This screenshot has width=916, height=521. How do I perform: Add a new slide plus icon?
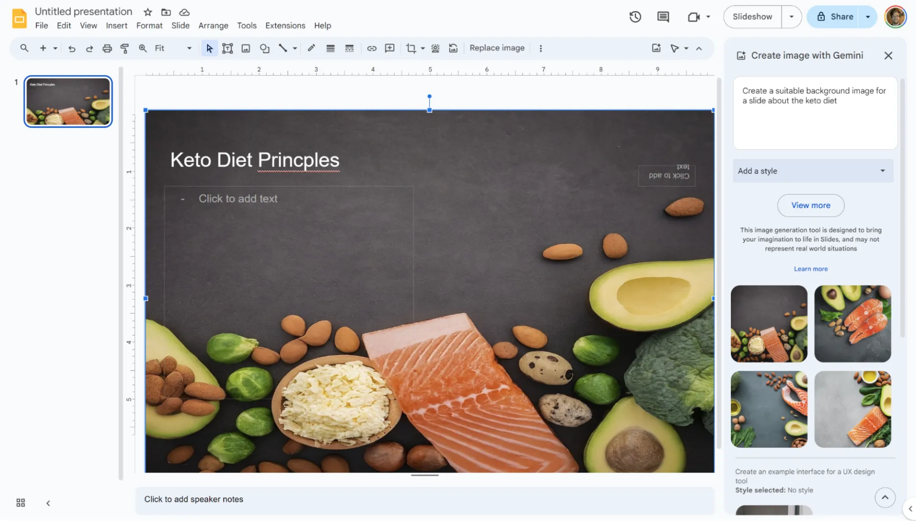click(43, 48)
